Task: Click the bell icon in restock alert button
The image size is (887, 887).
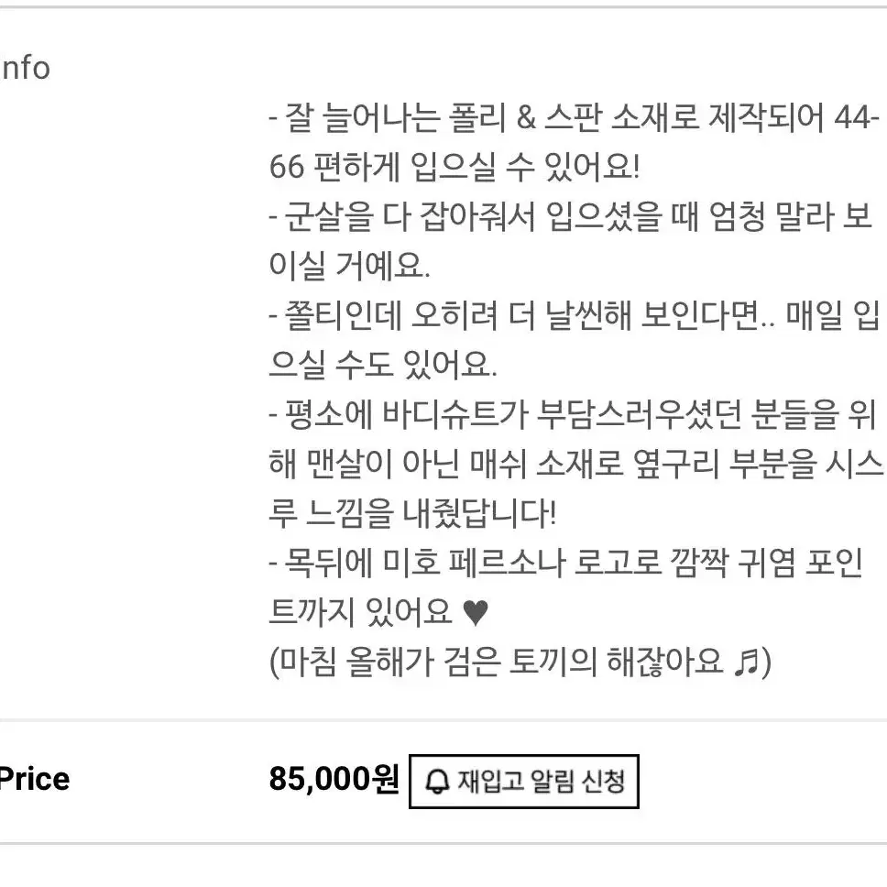Action: click(x=436, y=782)
